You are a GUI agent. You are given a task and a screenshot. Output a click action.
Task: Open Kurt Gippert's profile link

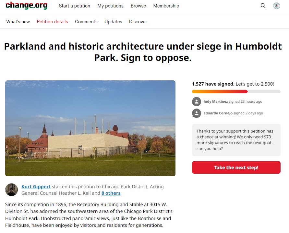pos(36,187)
